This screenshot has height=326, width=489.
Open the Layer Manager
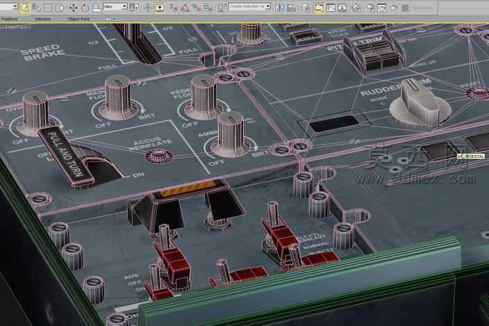tap(306, 8)
